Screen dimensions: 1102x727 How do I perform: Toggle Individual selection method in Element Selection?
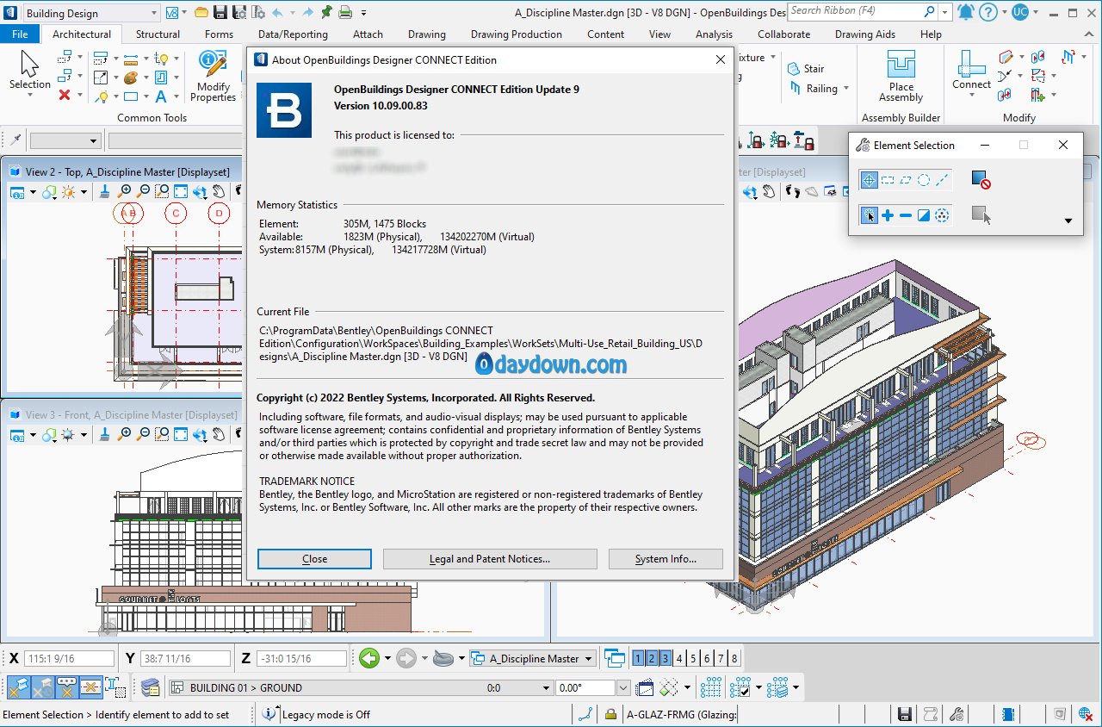click(x=869, y=180)
